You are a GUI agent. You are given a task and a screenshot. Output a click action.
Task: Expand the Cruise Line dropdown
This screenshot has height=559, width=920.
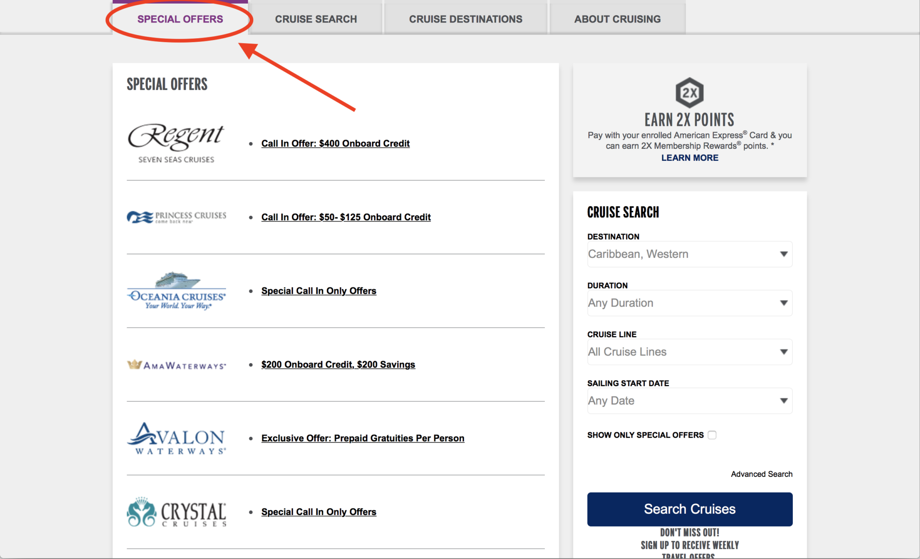click(x=690, y=352)
